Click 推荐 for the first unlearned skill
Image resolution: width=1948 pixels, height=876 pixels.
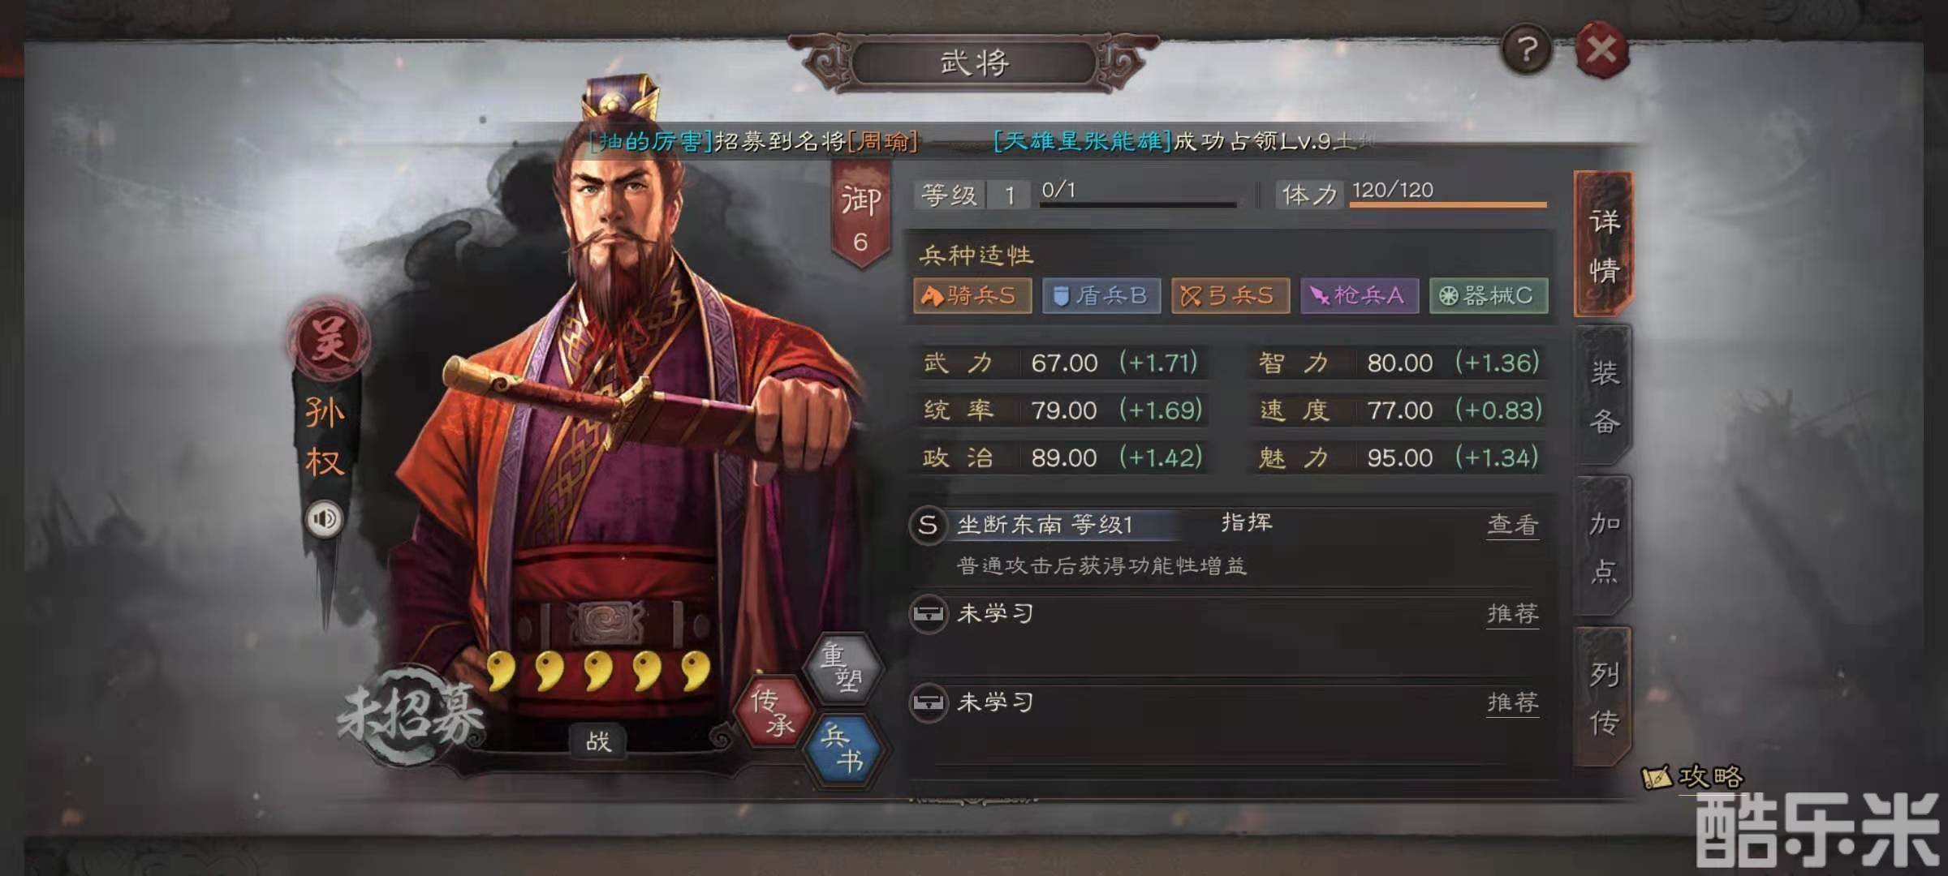click(1512, 614)
